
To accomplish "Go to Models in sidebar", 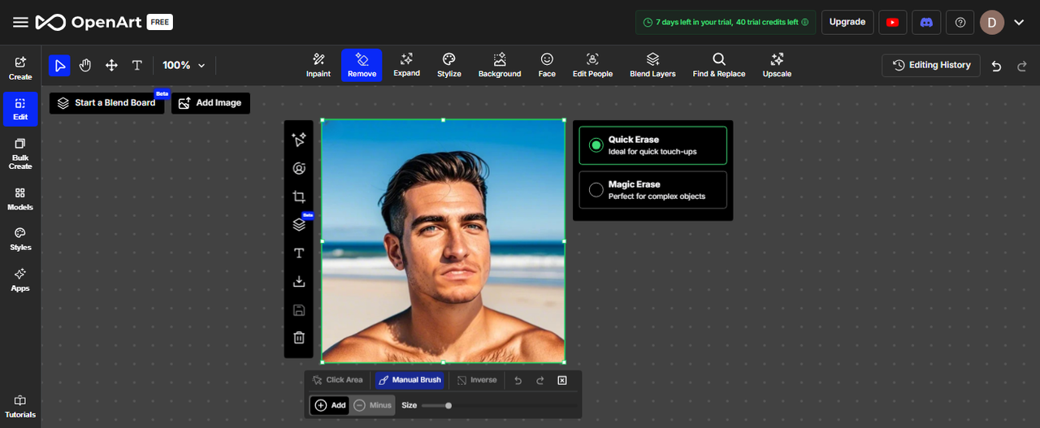I will (20, 198).
